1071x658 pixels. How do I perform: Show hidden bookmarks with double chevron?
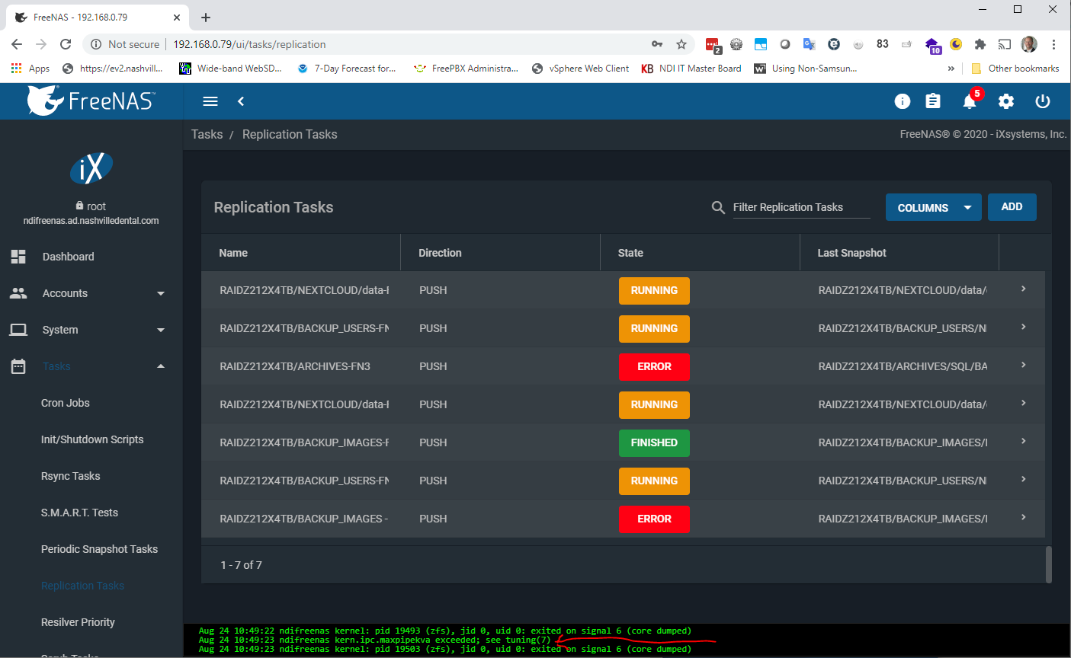(951, 69)
